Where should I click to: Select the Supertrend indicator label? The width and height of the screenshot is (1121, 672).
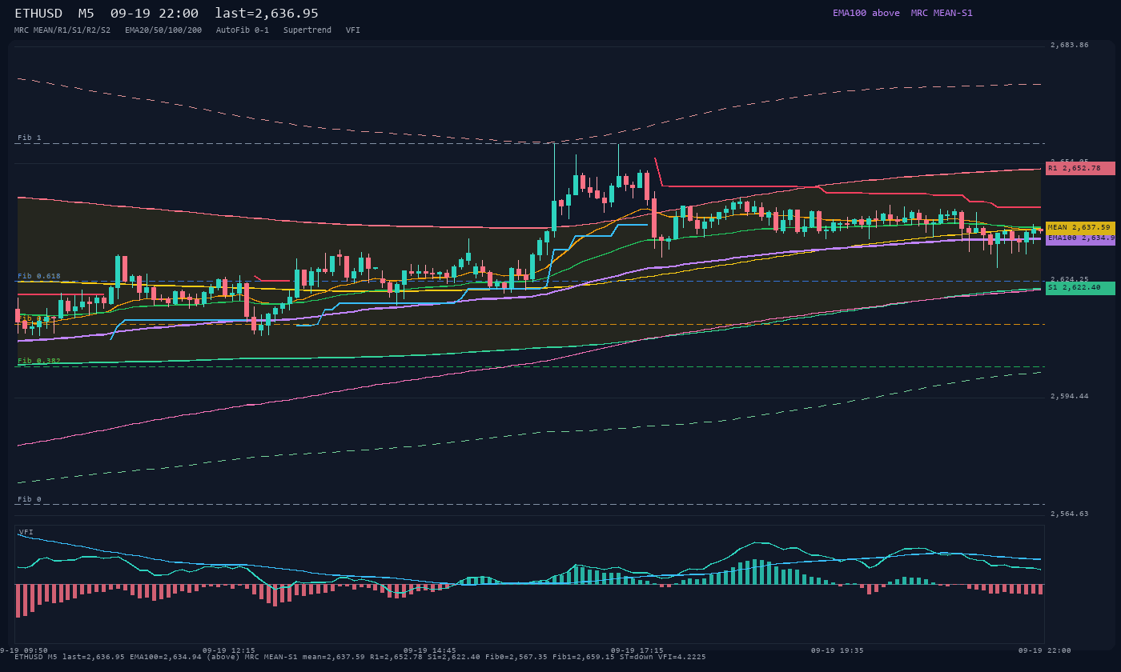[x=307, y=30]
